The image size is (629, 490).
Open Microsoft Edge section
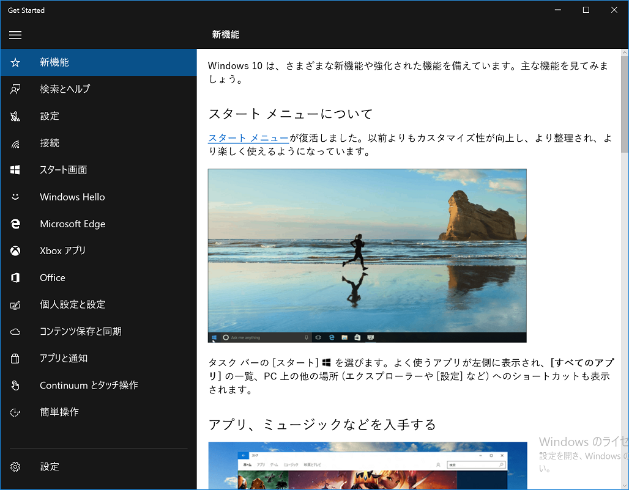99,224
